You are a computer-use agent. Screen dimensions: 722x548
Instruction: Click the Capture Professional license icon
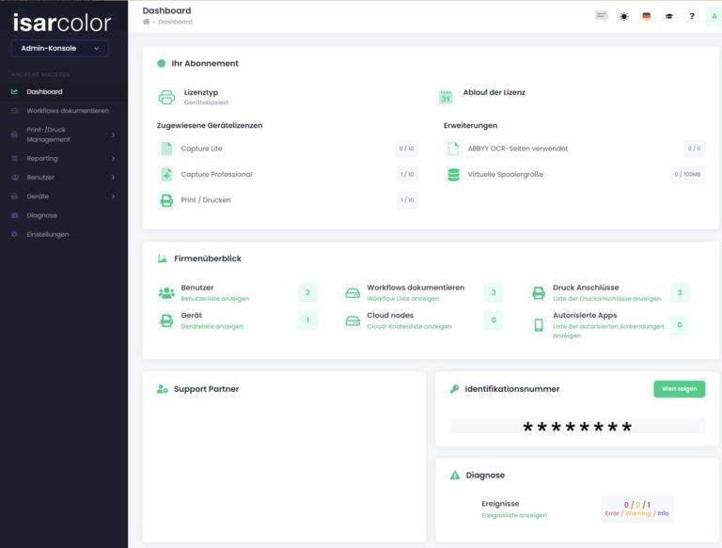(166, 174)
